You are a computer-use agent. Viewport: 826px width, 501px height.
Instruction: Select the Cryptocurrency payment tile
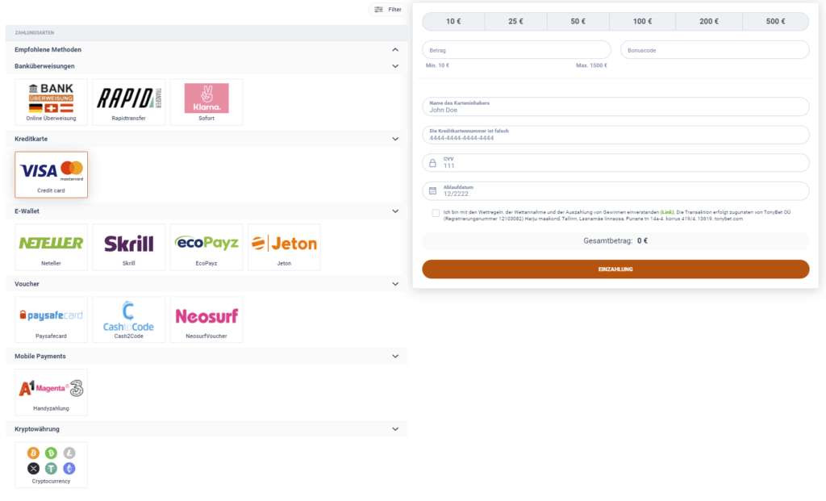click(x=51, y=465)
